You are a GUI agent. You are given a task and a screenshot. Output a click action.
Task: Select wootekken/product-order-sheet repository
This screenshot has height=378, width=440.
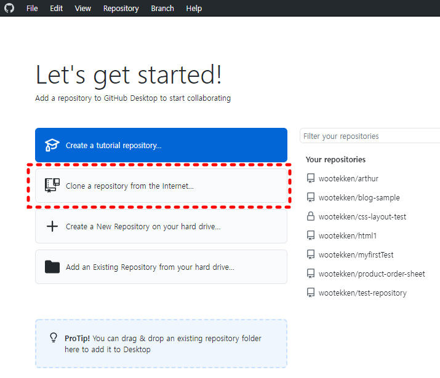click(373, 274)
